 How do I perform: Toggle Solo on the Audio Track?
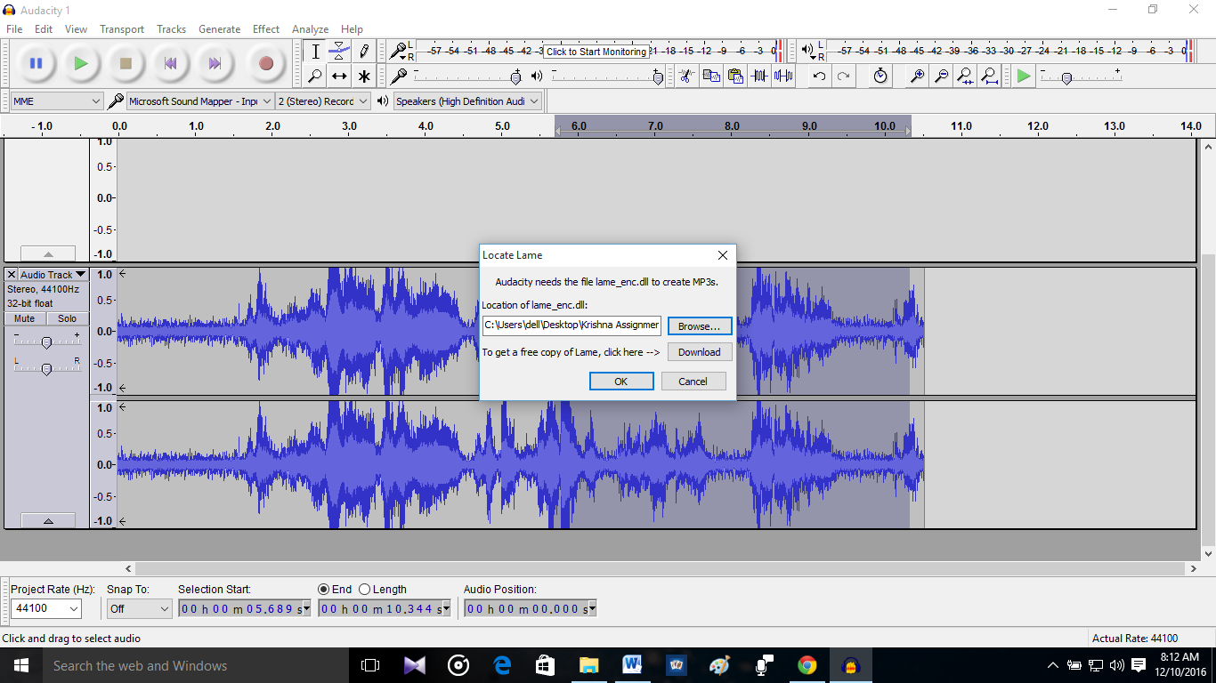click(68, 318)
